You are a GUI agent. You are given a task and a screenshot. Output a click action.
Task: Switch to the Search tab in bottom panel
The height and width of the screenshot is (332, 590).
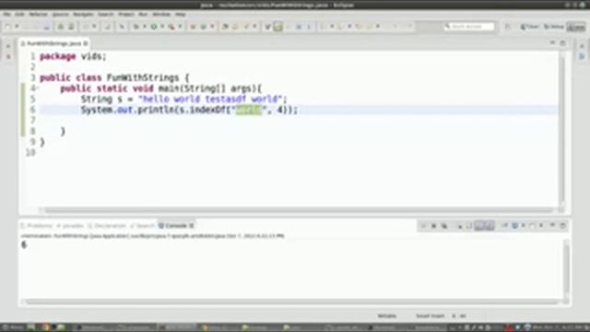coord(143,226)
